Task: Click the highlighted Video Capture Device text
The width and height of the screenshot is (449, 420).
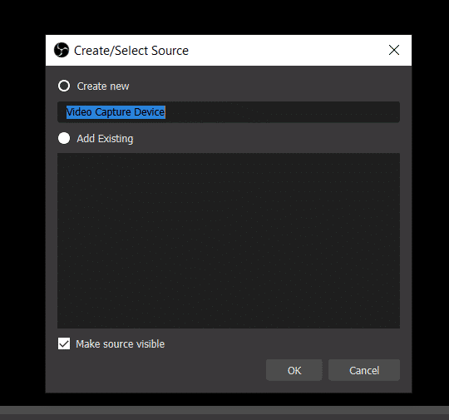Action: (x=116, y=112)
